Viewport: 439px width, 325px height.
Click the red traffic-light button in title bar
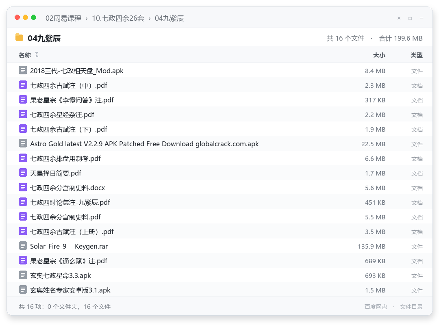click(x=17, y=17)
